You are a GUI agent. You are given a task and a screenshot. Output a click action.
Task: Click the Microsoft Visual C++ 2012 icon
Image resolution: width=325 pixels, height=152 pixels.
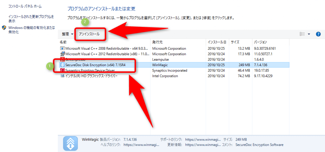coord(62,54)
